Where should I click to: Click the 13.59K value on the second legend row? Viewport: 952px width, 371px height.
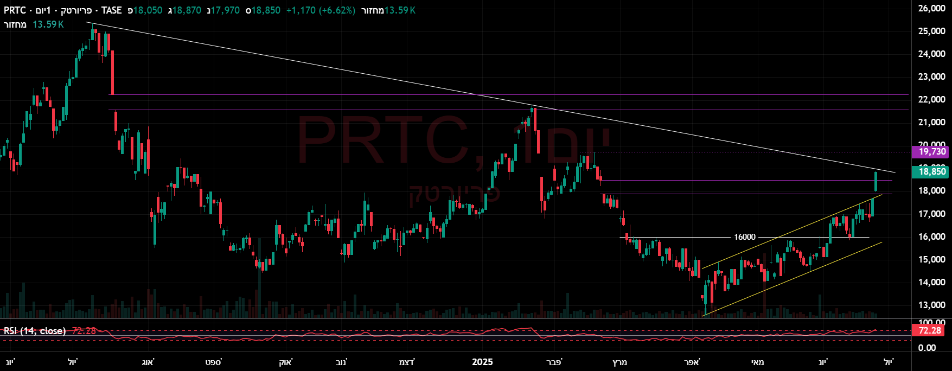tap(48, 24)
